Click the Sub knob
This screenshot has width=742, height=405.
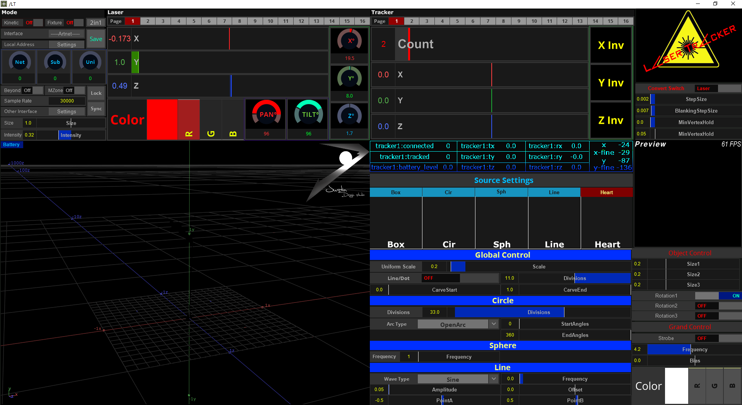point(55,62)
